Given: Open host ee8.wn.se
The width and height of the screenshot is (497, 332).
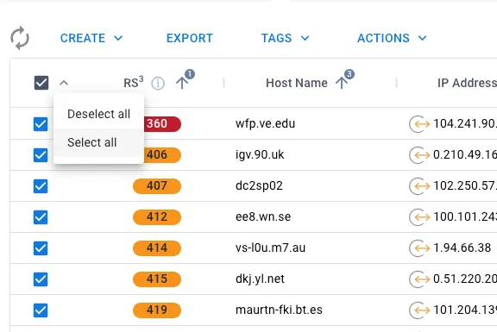Looking at the screenshot, I should pyautogui.click(x=263, y=217).
